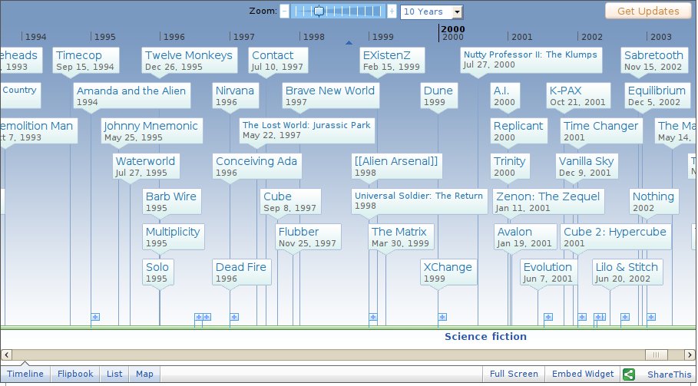Open the 10 Years zoom dropdown
This screenshot has width=698, height=386.
[x=432, y=12]
